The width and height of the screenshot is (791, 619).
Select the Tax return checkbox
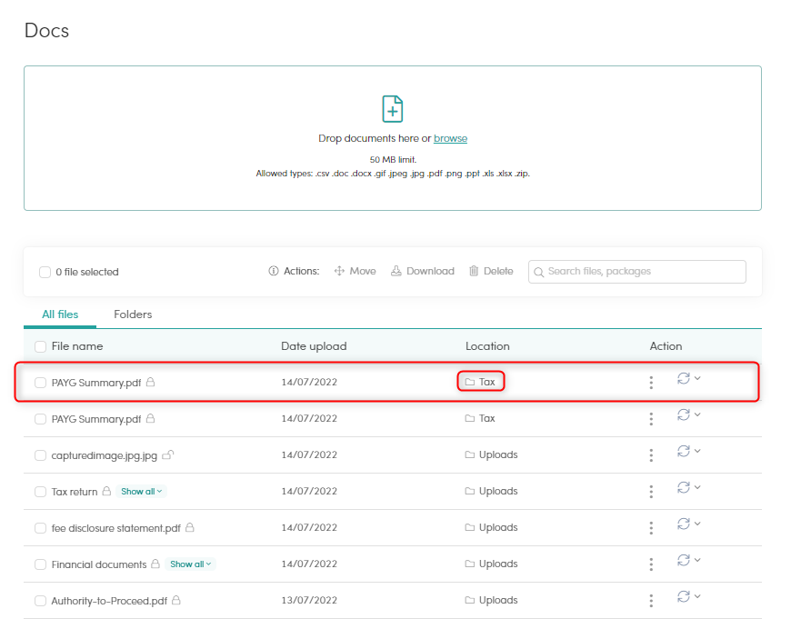click(x=40, y=492)
